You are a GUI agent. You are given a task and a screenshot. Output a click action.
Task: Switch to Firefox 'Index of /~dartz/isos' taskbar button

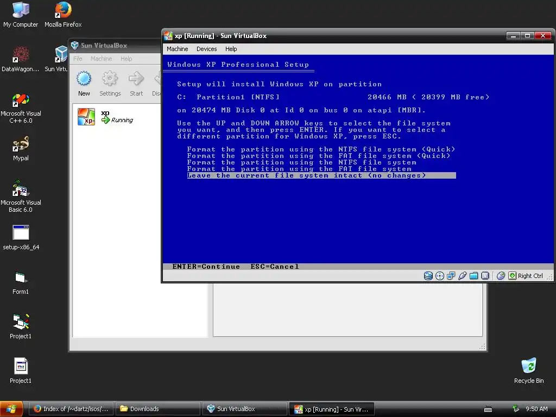click(x=71, y=409)
